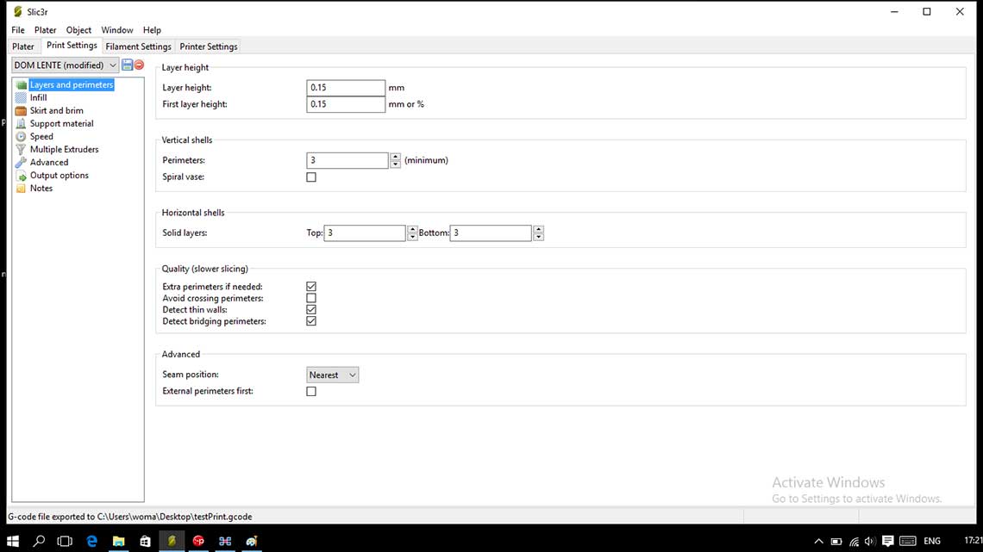983x552 pixels.
Task: Switch to the Slic3r taskbar icon
Action: tap(172, 542)
